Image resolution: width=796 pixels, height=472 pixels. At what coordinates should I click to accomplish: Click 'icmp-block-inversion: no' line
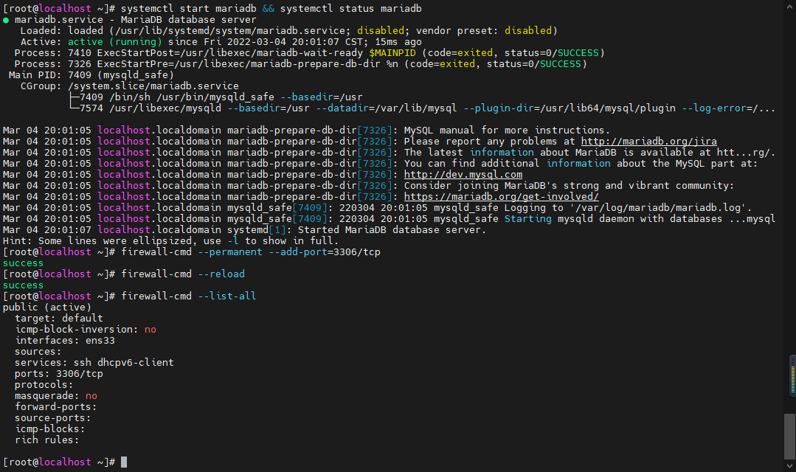coord(86,330)
